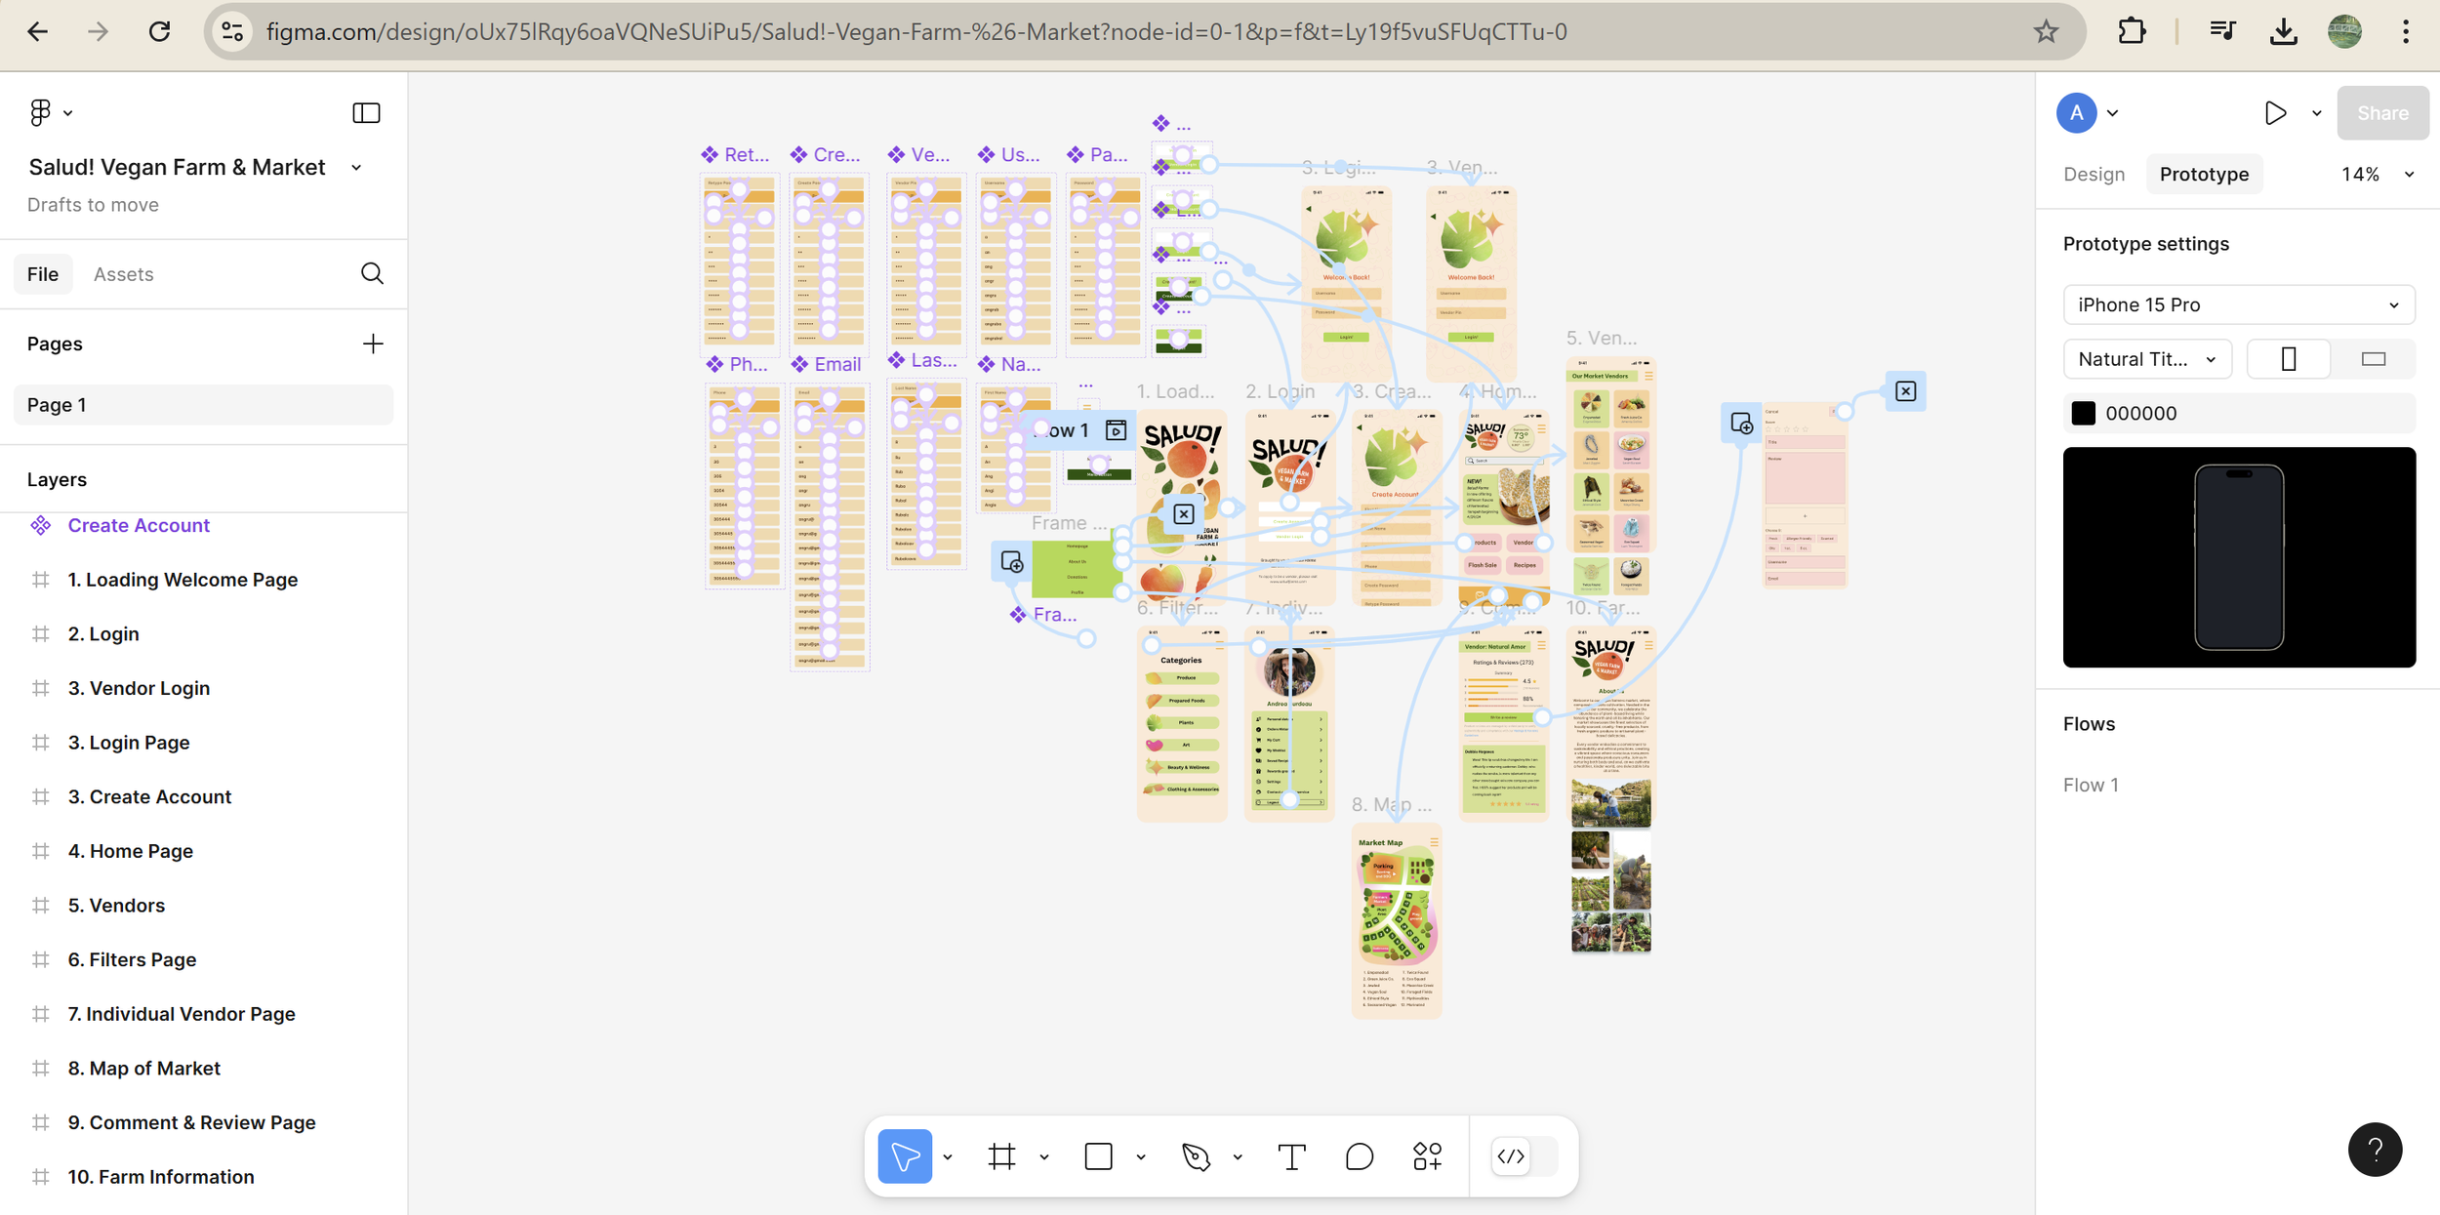Screen dimensions: 2440x1215
Task: Click the Share button
Action: point(2381,113)
